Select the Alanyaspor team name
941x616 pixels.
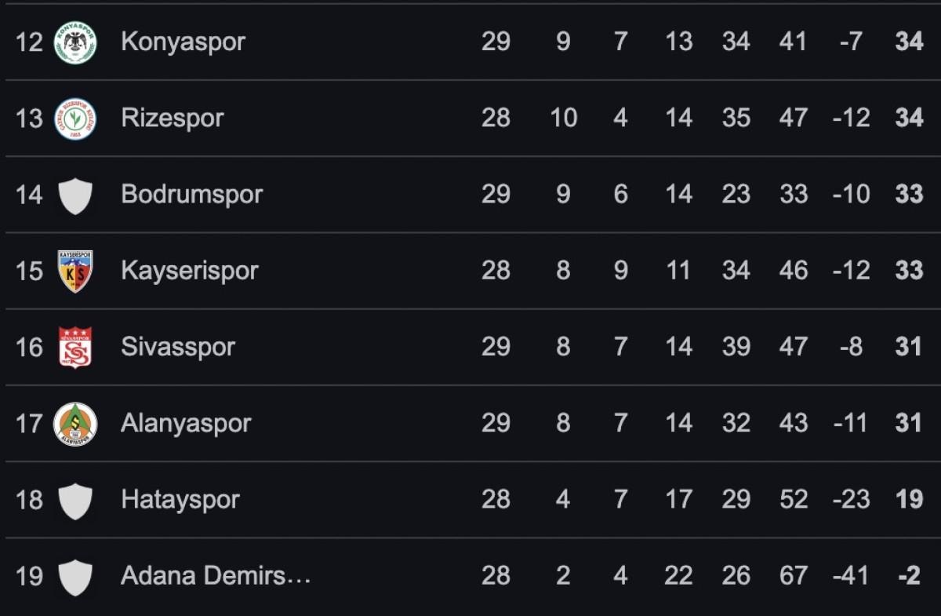[186, 423]
